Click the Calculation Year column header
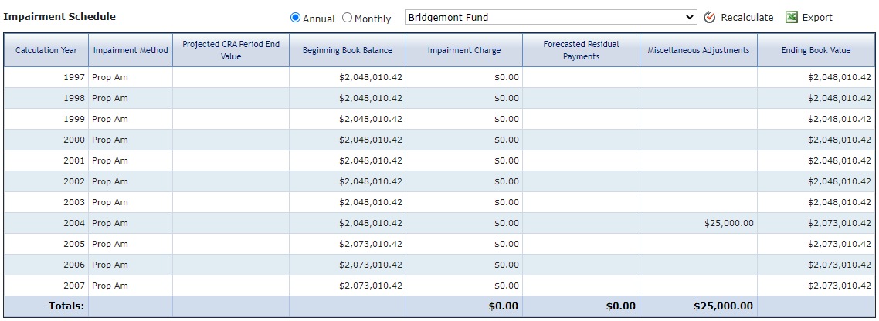Viewport: 879px width, 321px height. [x=46, y=50]
